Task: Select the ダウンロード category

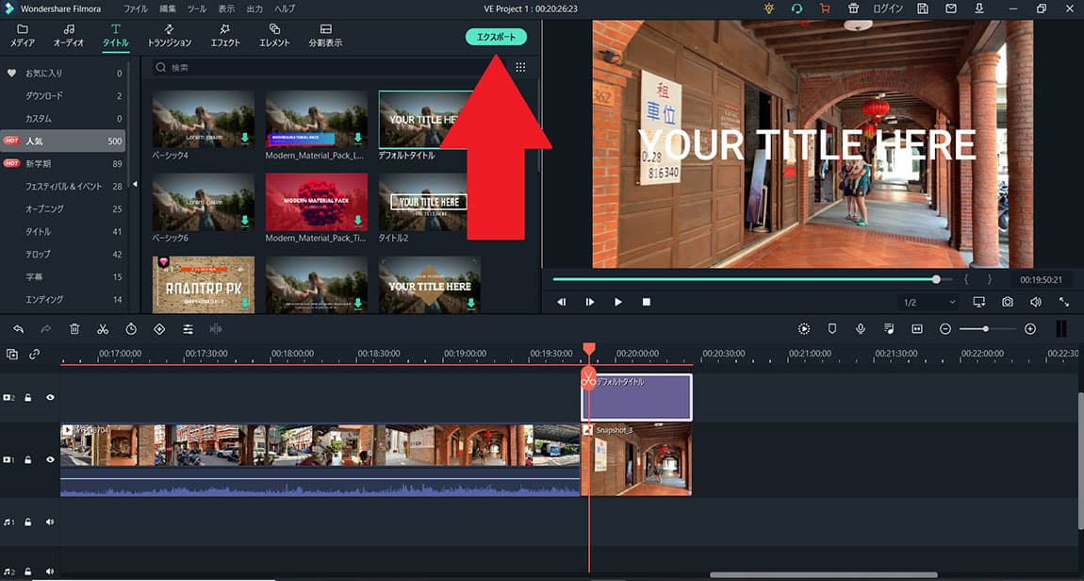Action: coord(63,95)
